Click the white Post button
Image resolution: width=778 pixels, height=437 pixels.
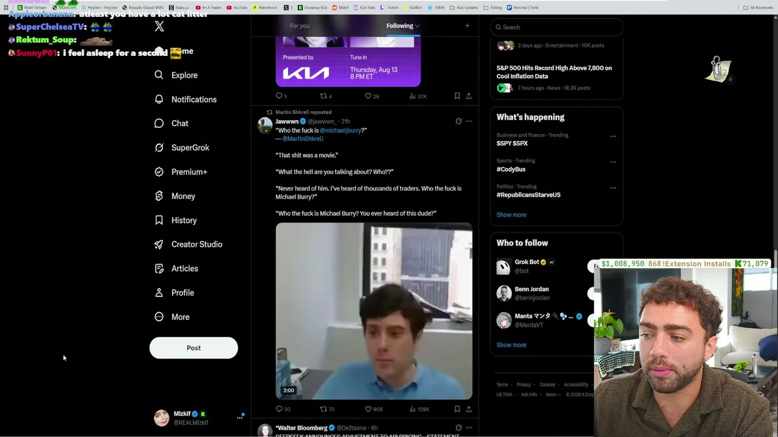pyautogui.click(x=193, y=348)
